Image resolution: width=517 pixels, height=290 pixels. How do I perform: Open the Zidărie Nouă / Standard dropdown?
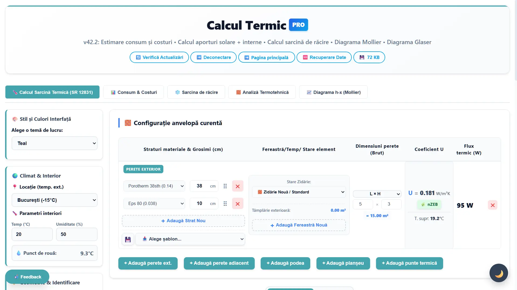coord(299,192)
